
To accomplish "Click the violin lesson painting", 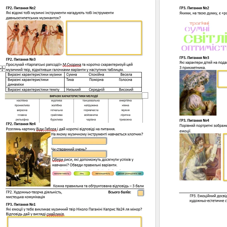I will point(28,159).
